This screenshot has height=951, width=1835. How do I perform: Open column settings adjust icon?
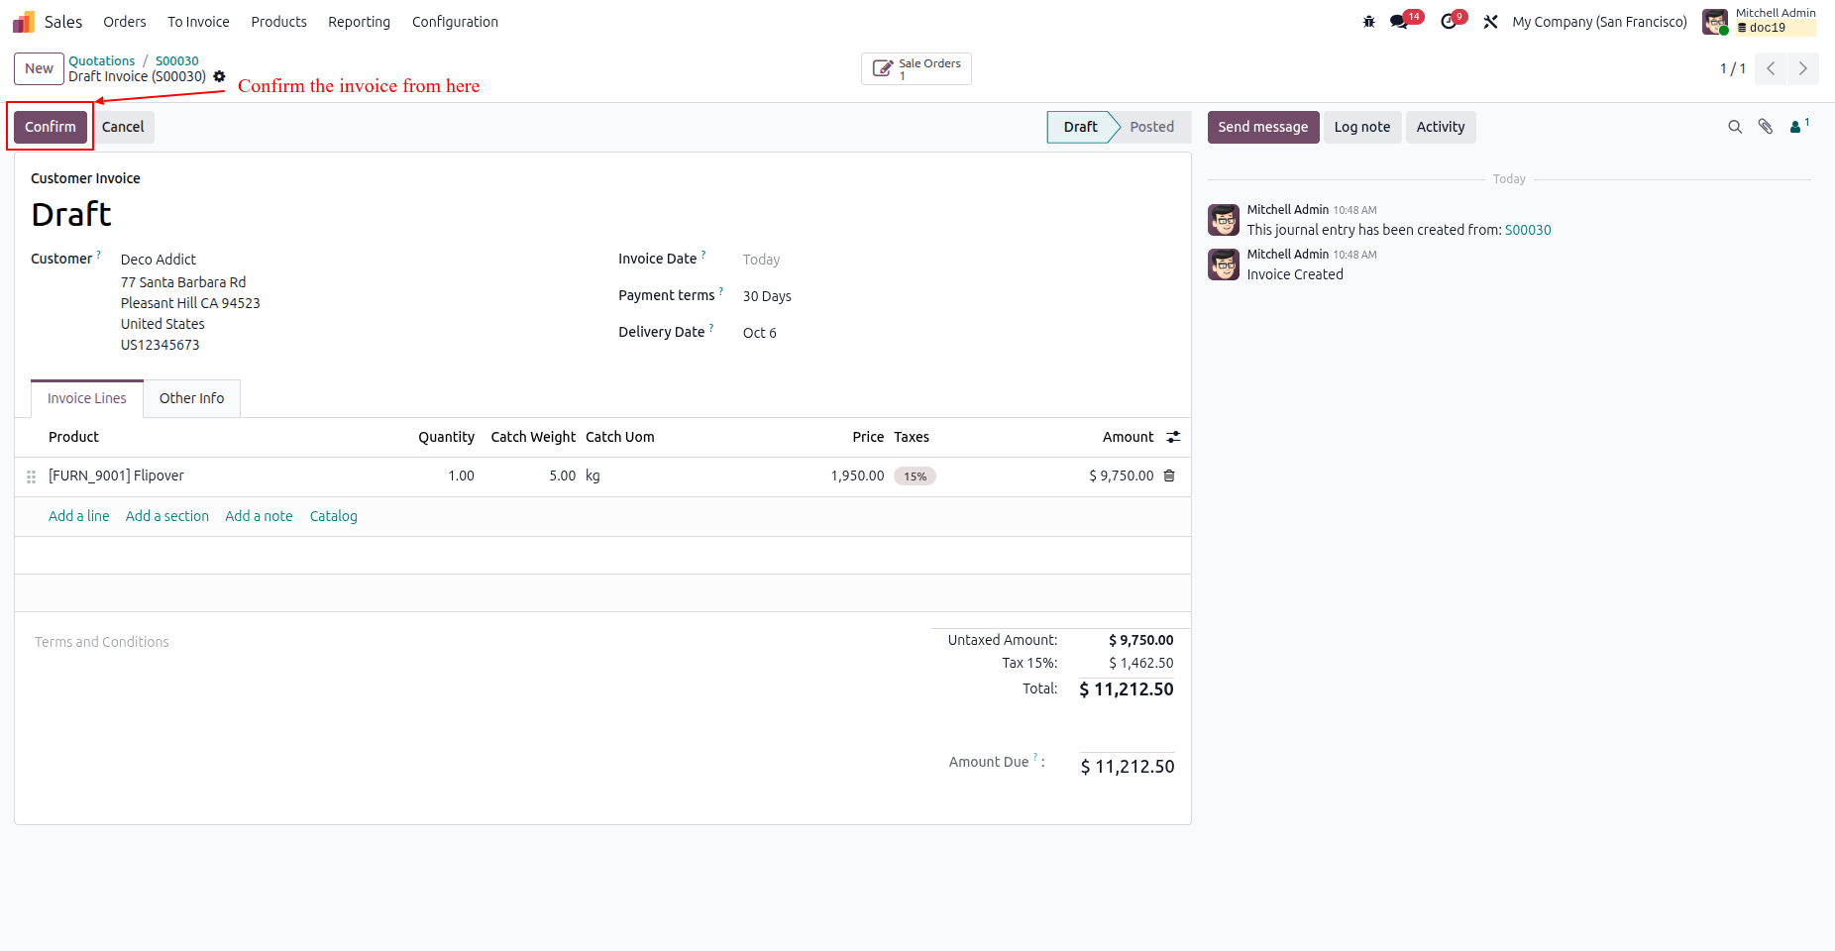point(1173,437)
